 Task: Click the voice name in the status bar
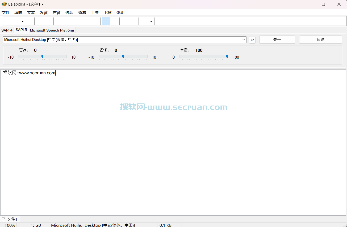tap(93, 225)
